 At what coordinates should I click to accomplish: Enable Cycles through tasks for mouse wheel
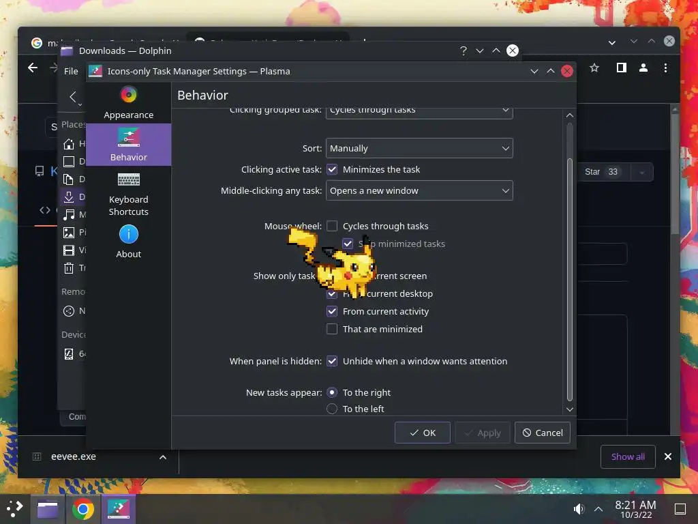332,226
